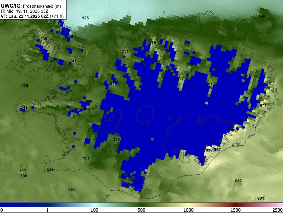This screenshot has height=213, width=283.
Task: Select the legend label 1
Action: point(47,210)
